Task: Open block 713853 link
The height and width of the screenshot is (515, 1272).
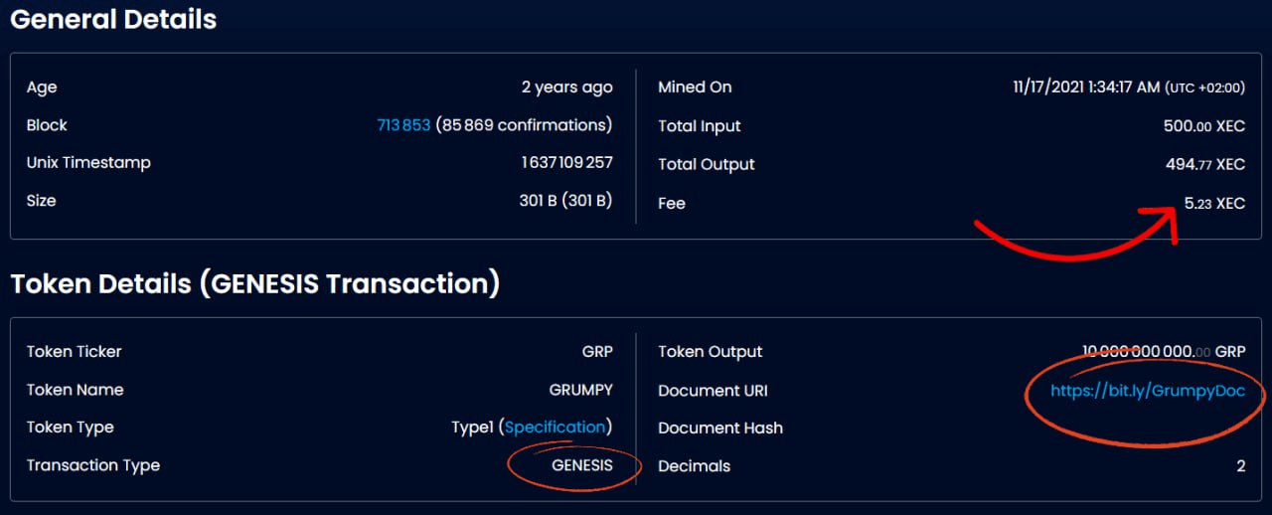Action: coord(403,125)
